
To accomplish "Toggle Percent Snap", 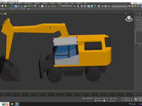I will (52, 6).
